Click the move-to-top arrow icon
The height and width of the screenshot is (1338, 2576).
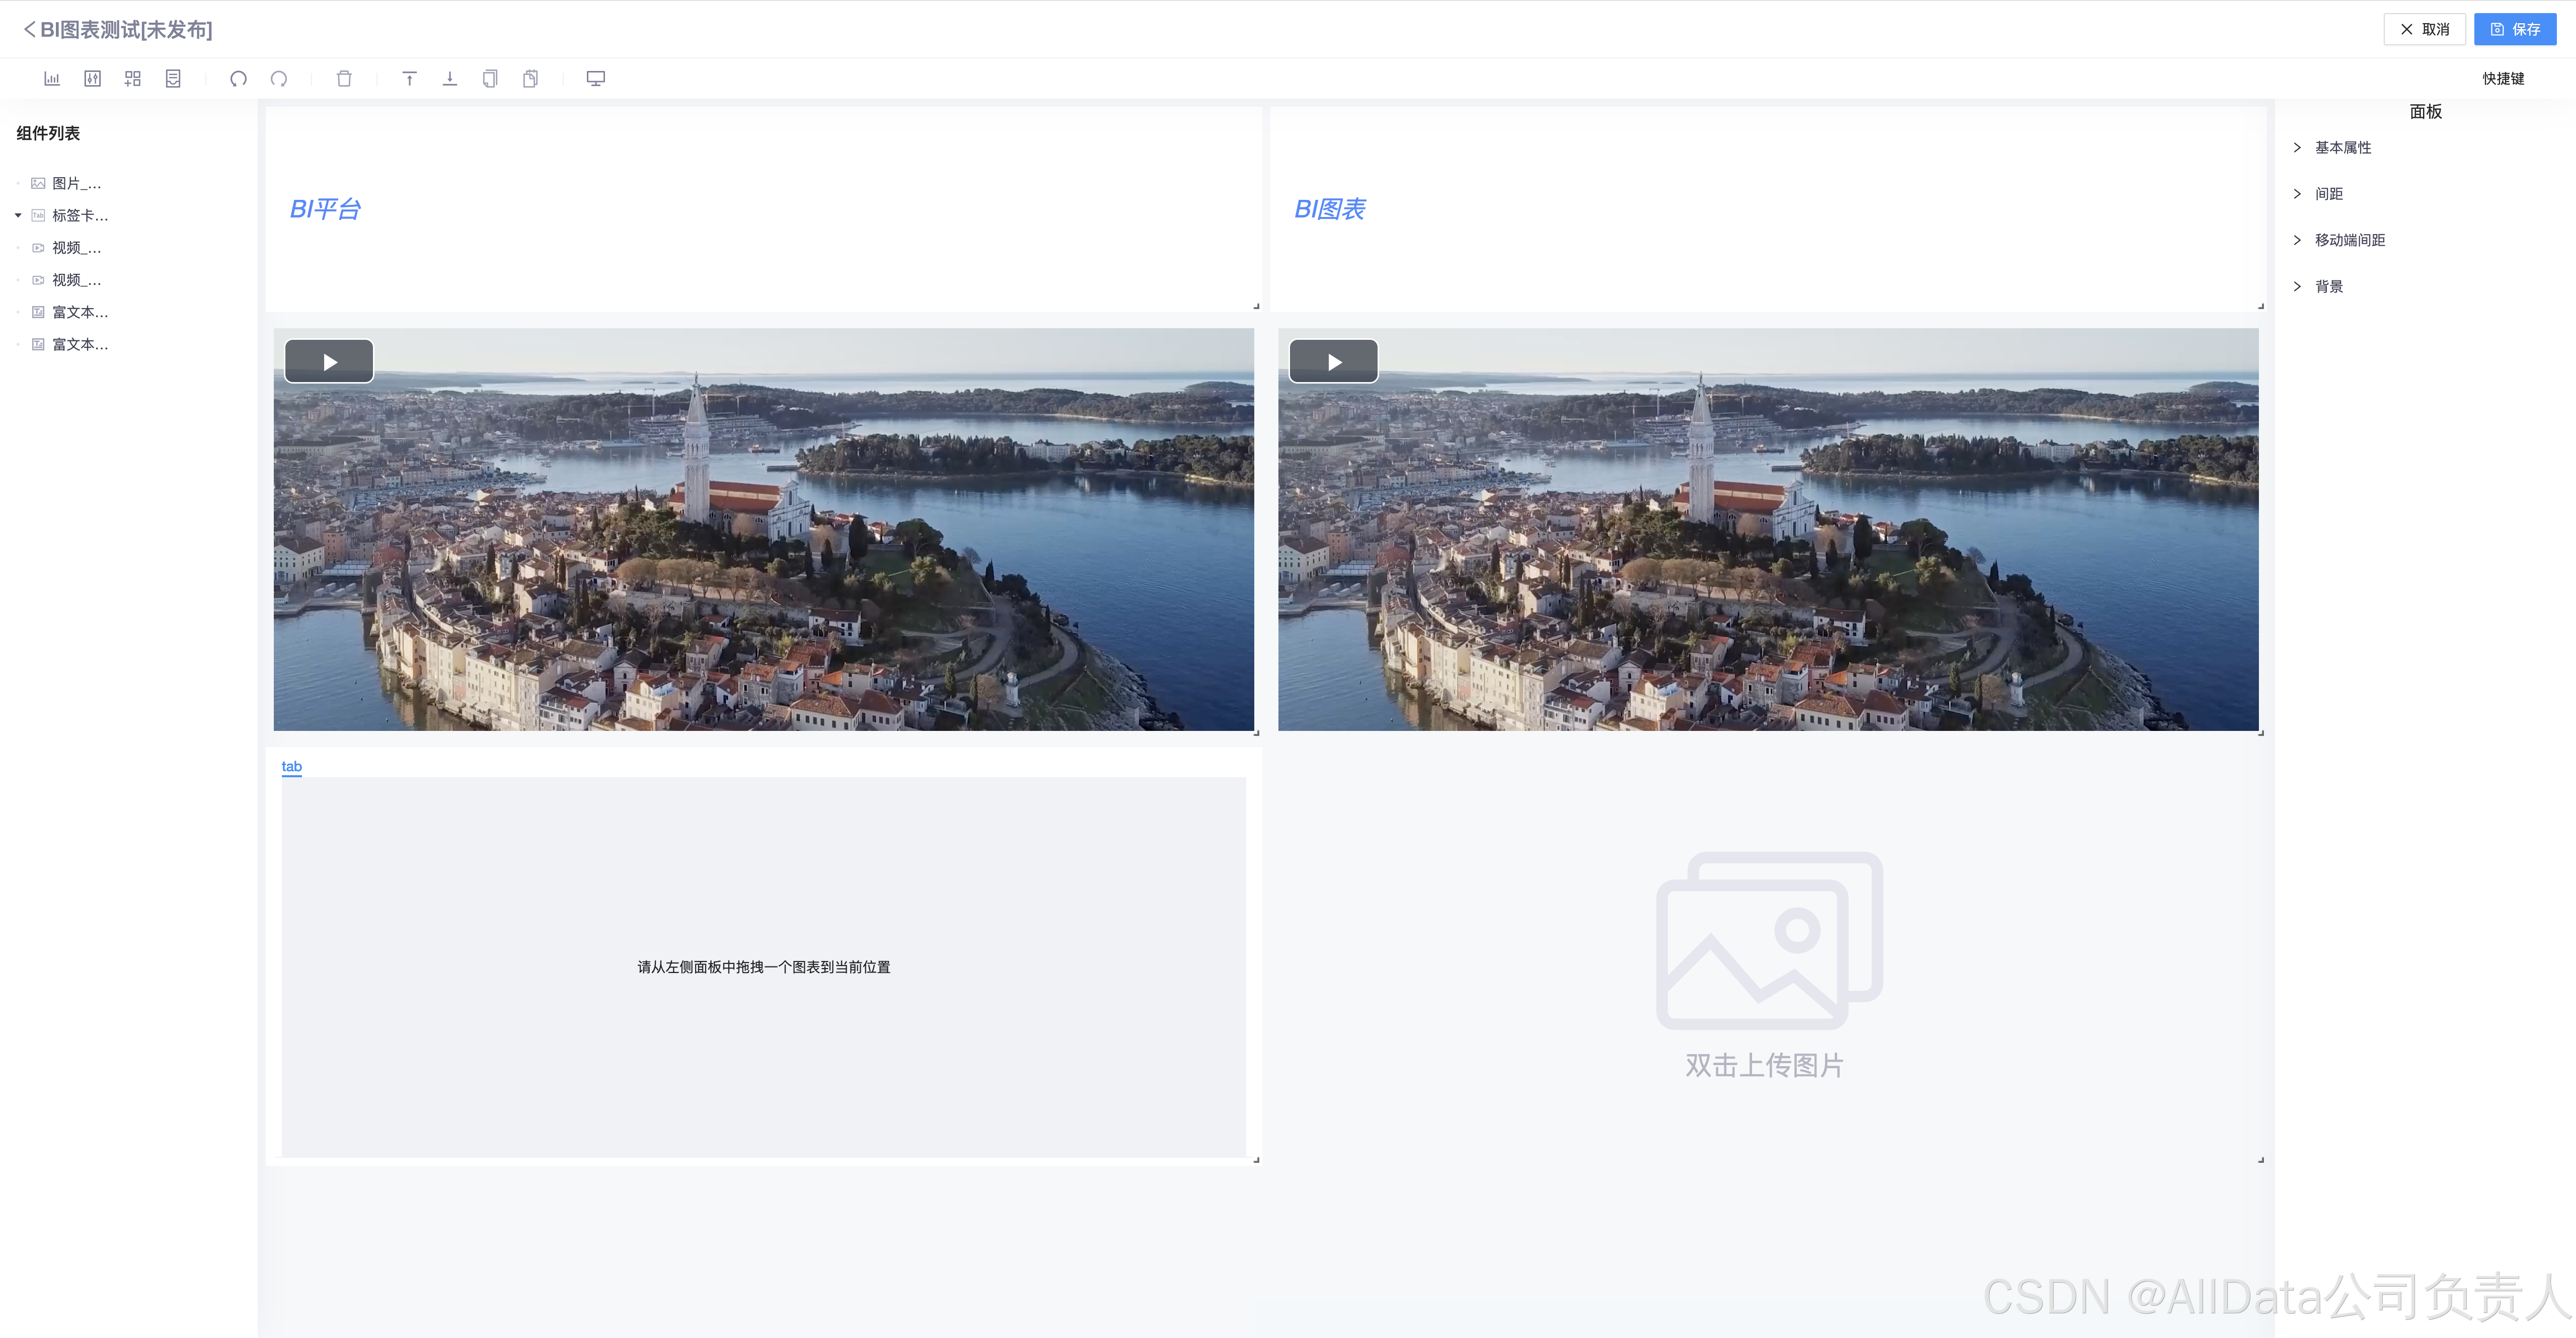(409, 78)
